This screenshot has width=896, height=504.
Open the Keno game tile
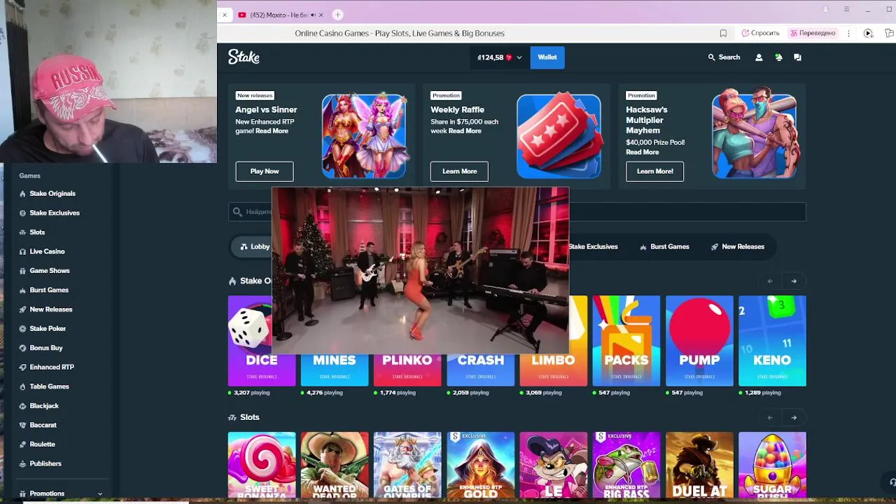point(772,341)
